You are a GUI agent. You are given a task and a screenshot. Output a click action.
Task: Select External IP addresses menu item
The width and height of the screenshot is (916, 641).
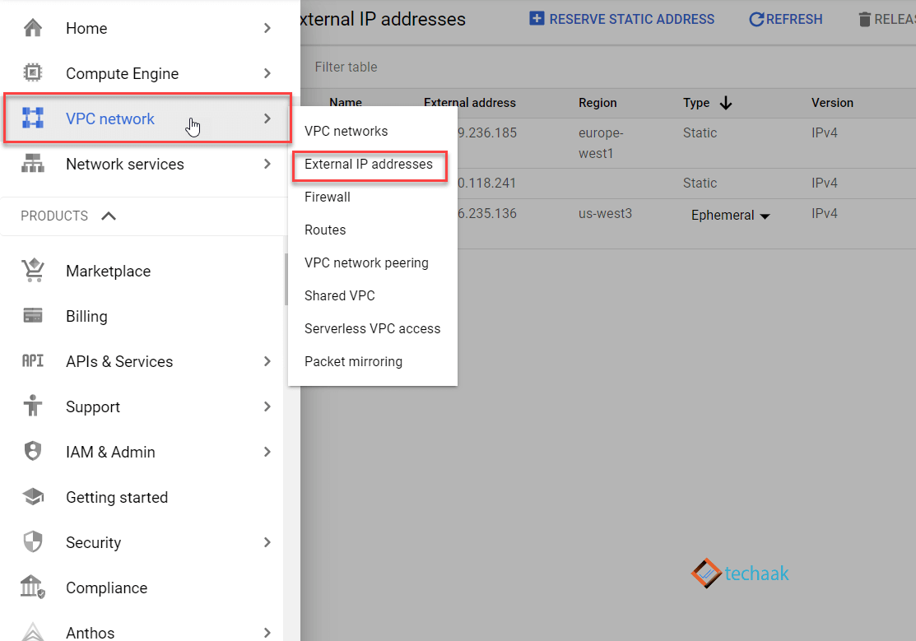(369, 165)
